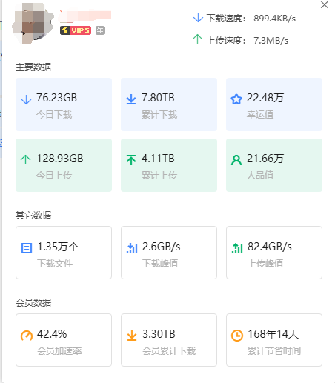Image resolution: width=335 pixels, height=383 pixels.
Task: Click the 76.23GB today download value
Action: (57, 98)
